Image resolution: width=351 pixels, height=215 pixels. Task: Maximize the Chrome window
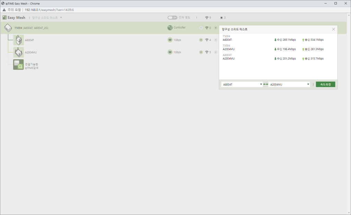tap(336, 3)
